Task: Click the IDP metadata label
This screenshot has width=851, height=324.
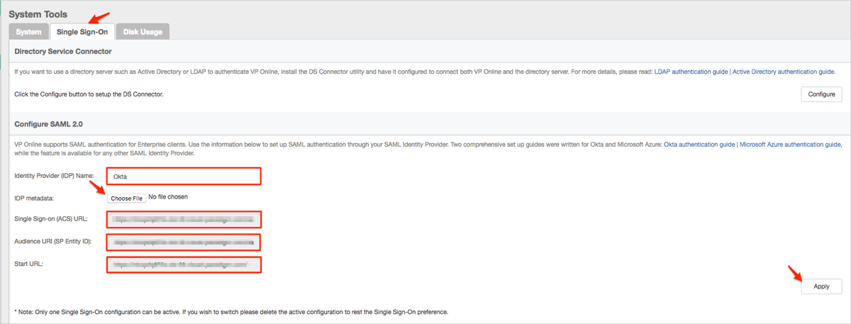Action: tap(34, 198)
